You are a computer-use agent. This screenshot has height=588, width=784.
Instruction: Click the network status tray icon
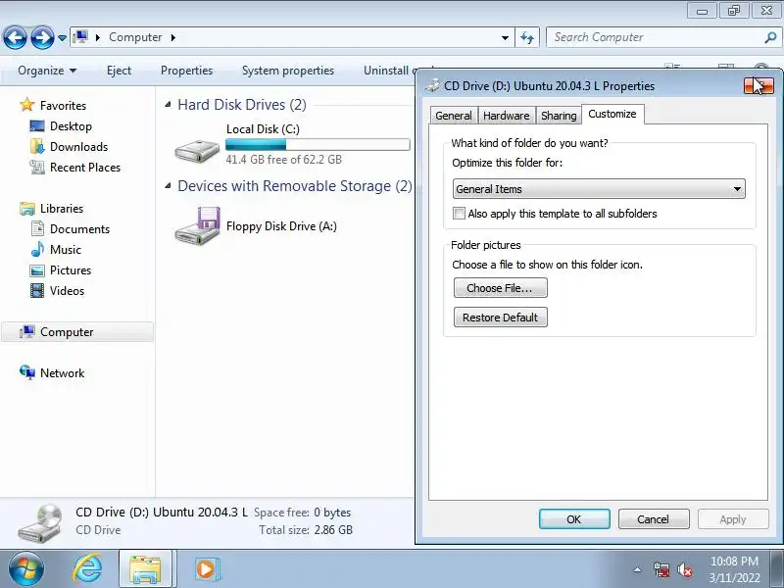tap(661, 569)
